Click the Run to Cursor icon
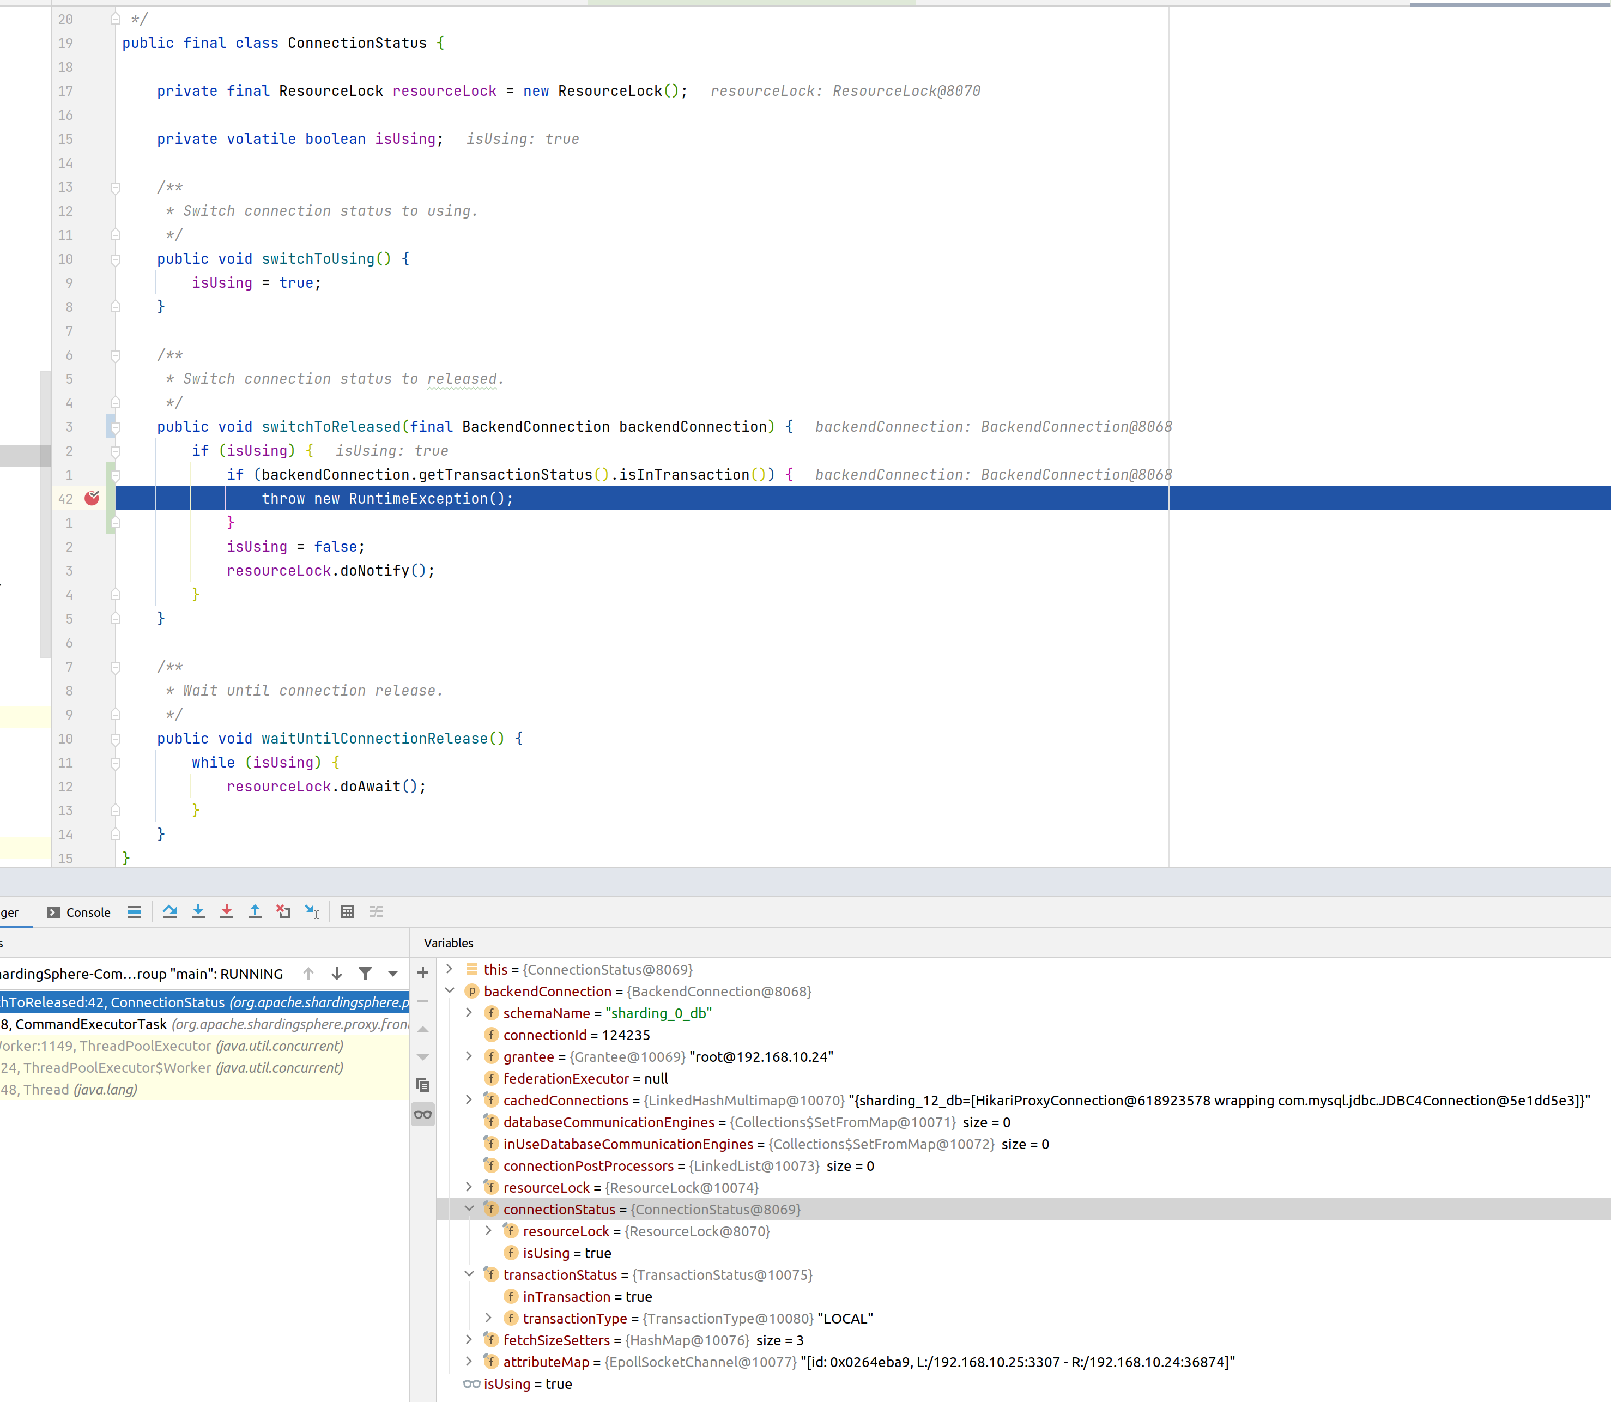The image size is (1611, 1402). click(312, 911)
